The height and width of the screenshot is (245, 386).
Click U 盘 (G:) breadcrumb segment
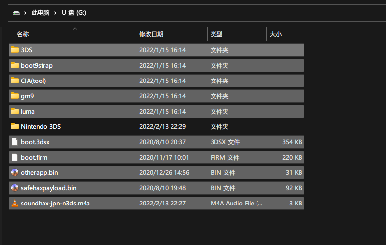pyautogui.click(x=74, y=13)
